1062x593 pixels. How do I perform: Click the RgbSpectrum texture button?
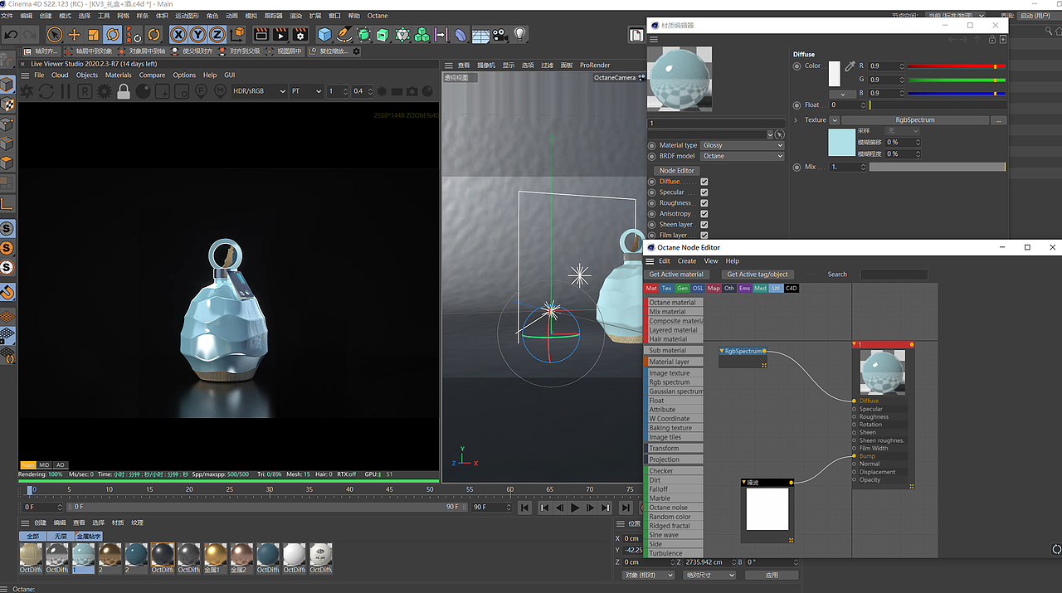(x=914, y=120)
